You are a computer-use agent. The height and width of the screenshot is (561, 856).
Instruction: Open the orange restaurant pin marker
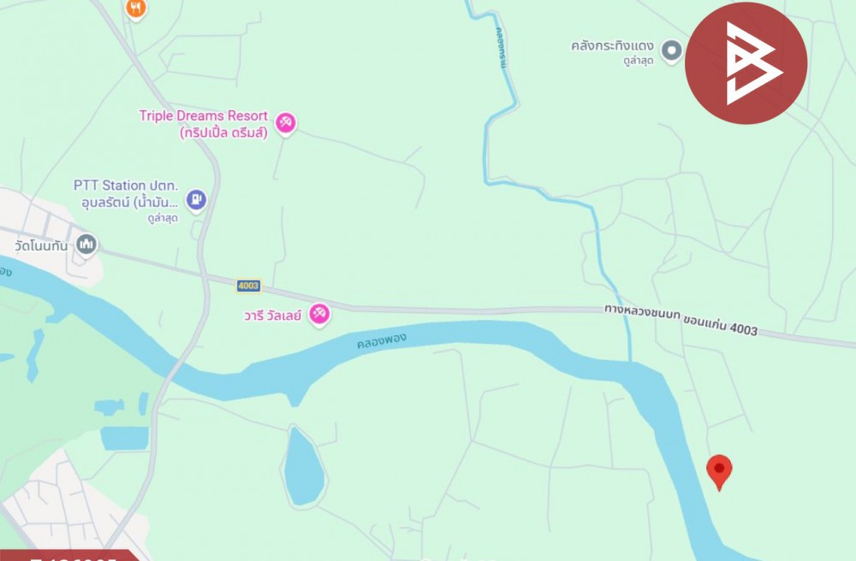tap(135, 9)
